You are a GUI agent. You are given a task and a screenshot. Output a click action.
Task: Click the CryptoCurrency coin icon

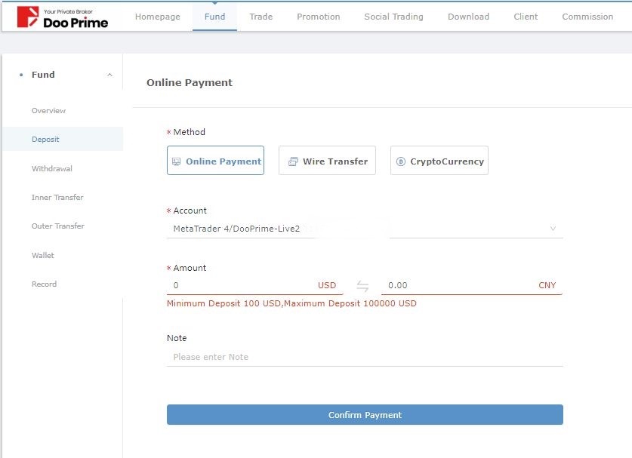click(x=401, y=161)
